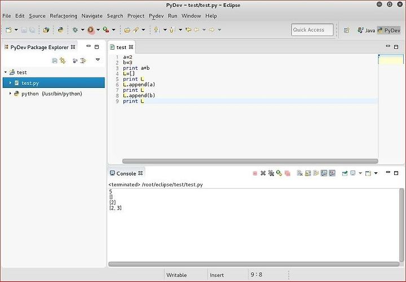Viewport: 406px width, 282px height.
Task: Click the editor horizontal scrollbar
Action: coord(250,161)
